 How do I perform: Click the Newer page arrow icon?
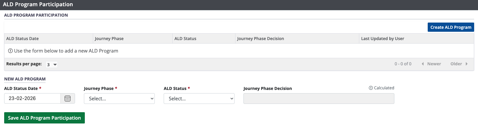point(423,64)
